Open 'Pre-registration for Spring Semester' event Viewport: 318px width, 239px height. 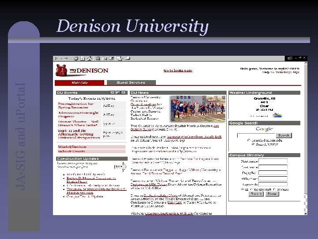click(x=76, y=106)
